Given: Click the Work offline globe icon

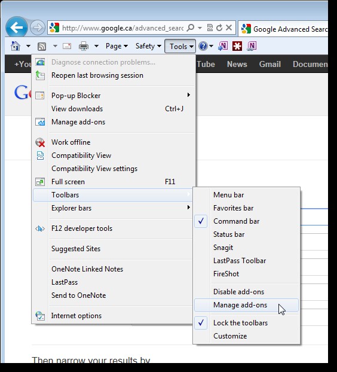Looking at the screenshot, I should 40,142.
